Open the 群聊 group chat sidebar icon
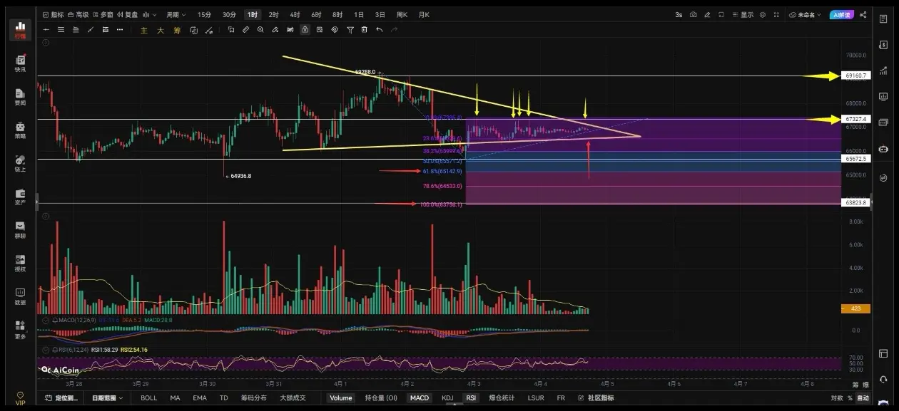Image resolution: width=899 pixels, height=411 pixels. click(20, 229)
